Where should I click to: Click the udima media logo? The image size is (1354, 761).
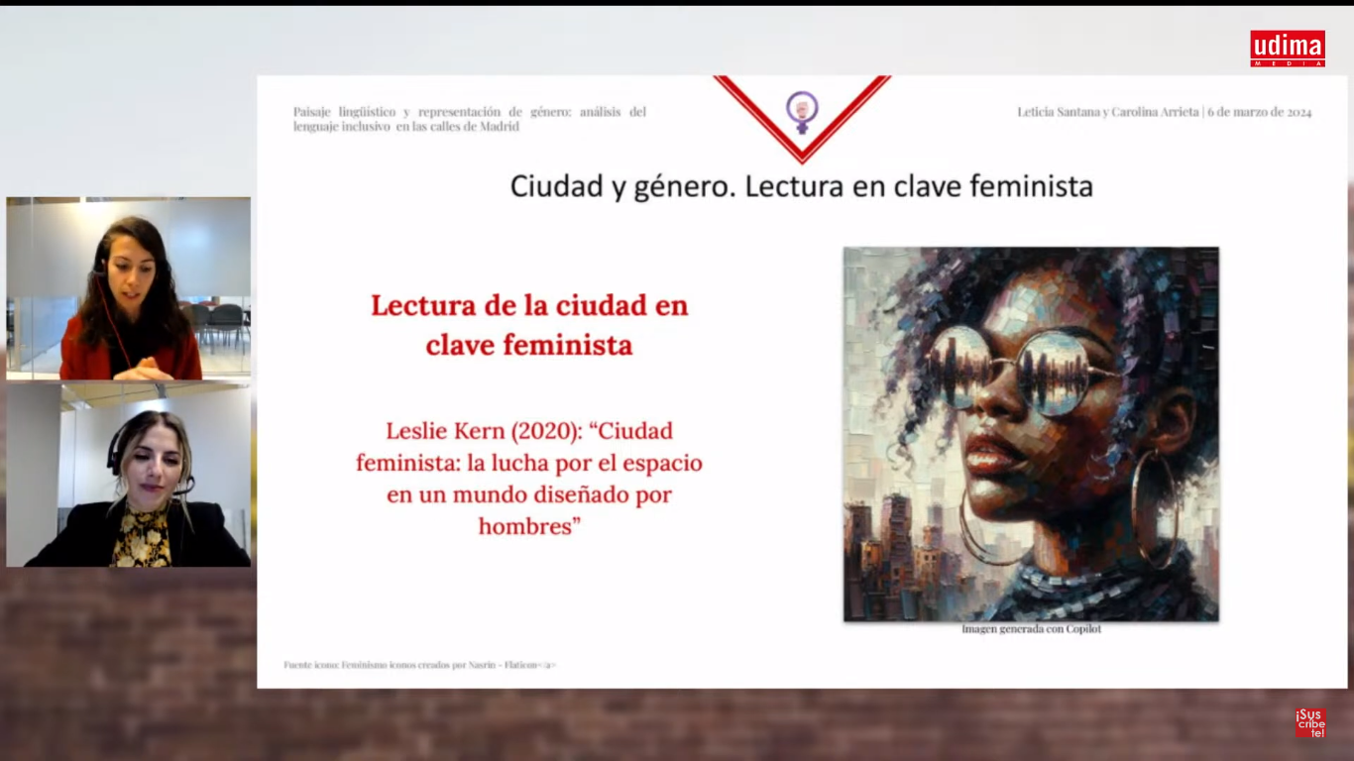click(x=1287, y=48)
